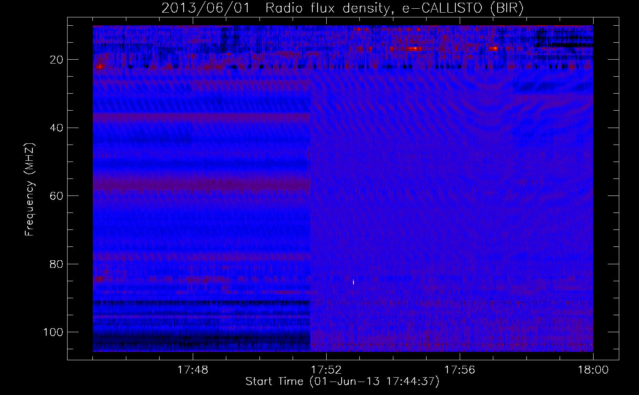Image resolution: width=639 pixels, height=395 pixels.
Task: Click the 40 MHz frequency tick label
Action: tap(56, 128)
